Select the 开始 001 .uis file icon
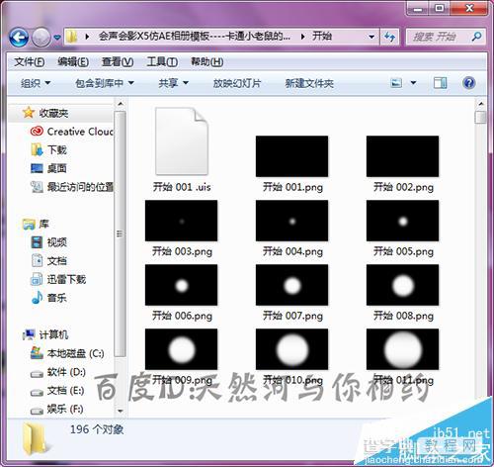 [182, 140]
